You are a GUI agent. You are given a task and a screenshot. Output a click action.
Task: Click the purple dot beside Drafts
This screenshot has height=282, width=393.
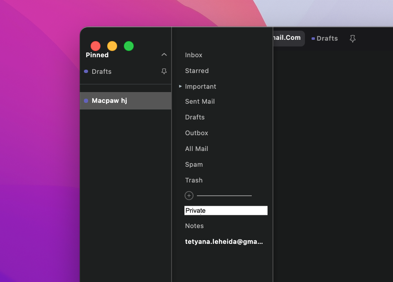[x=86, y=71]
